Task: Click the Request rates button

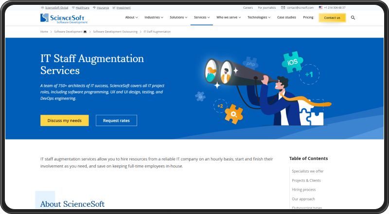Action: (x=116, y=121)
